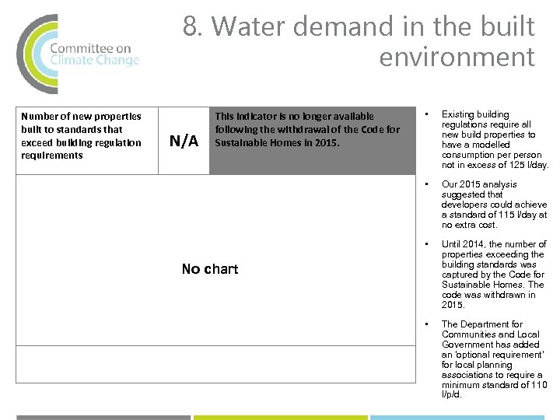The image size is (560, 420).
Task: Click the bullet starting 'Until 2014, the number of'
Action: pyautogui.click(x=494, y=275)
